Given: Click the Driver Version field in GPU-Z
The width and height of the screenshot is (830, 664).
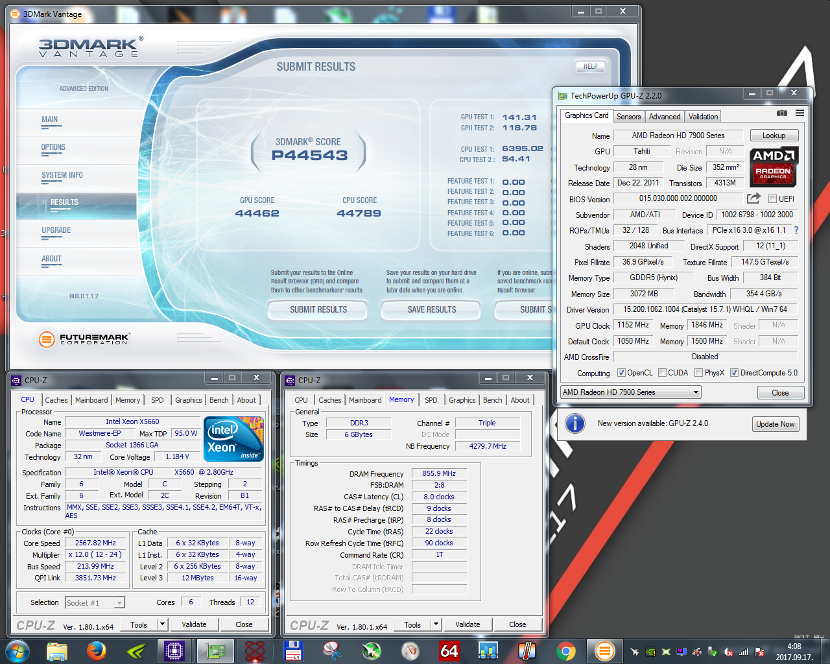Looking at the screenshot, I should (x=705, y=309).
